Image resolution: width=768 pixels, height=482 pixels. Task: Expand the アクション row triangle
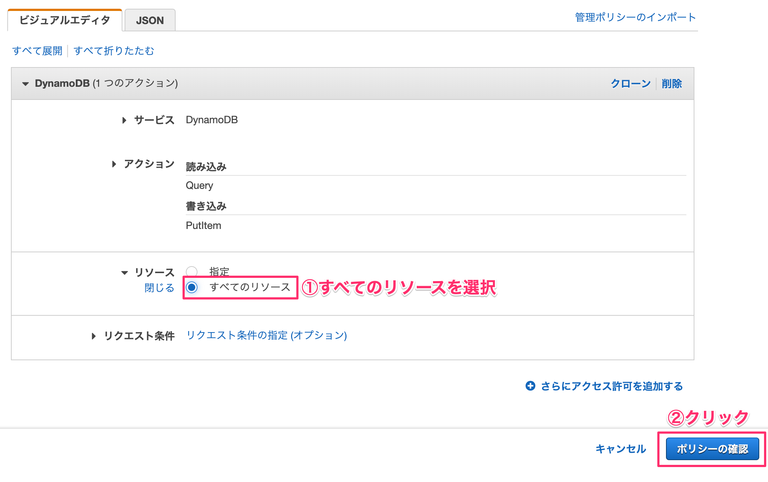(x=114, y=164)
